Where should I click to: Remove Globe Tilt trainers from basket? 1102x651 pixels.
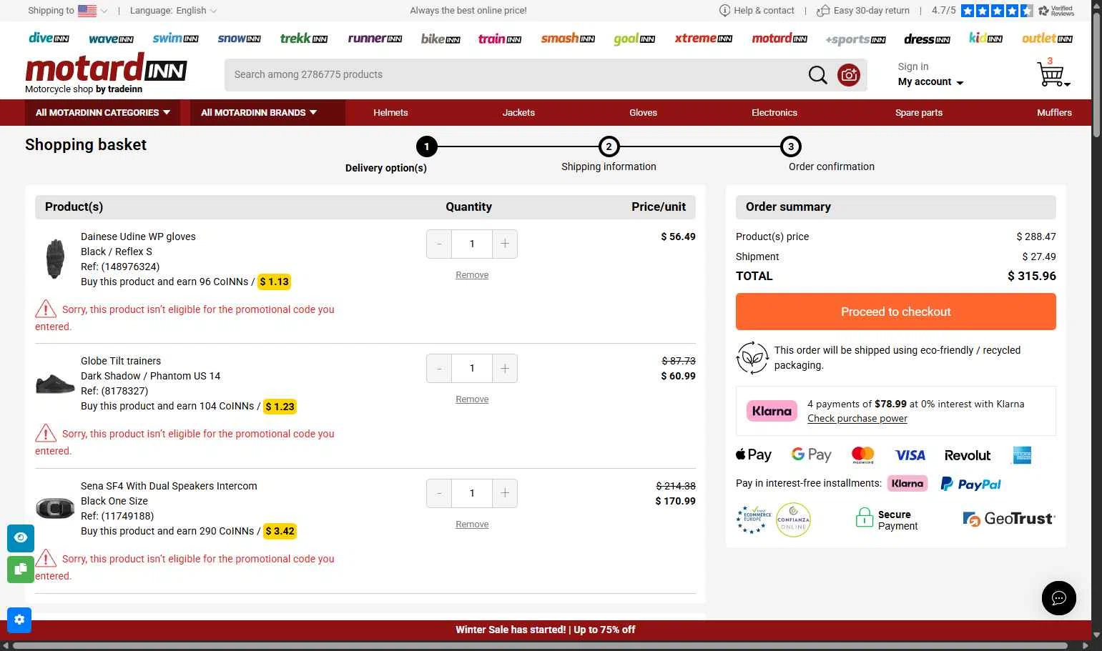tap(472, 399)
